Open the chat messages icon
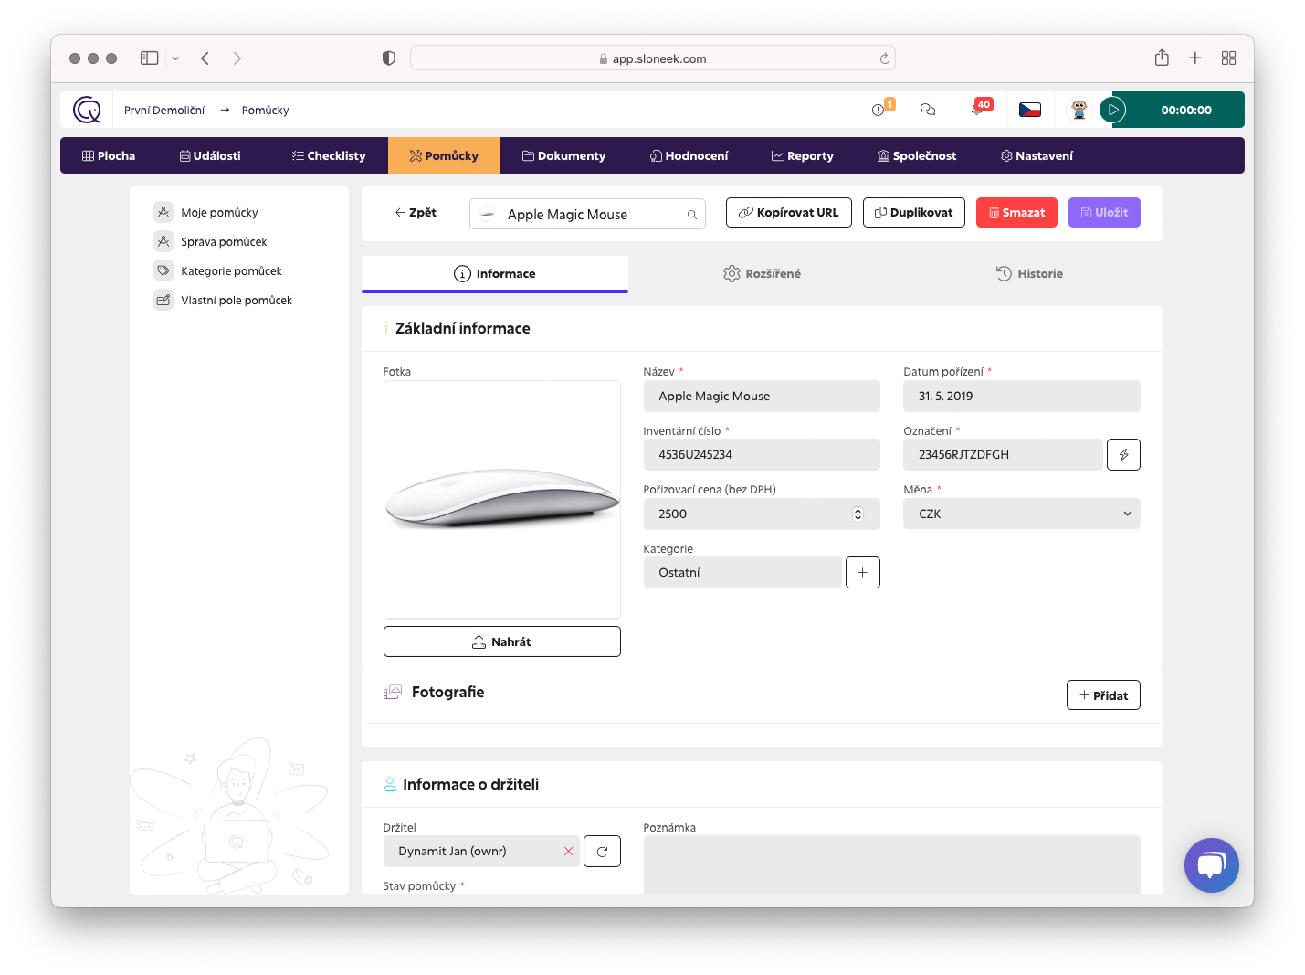Image resolution: width=1305 pixels, height=975 pixels. (928, 110)
